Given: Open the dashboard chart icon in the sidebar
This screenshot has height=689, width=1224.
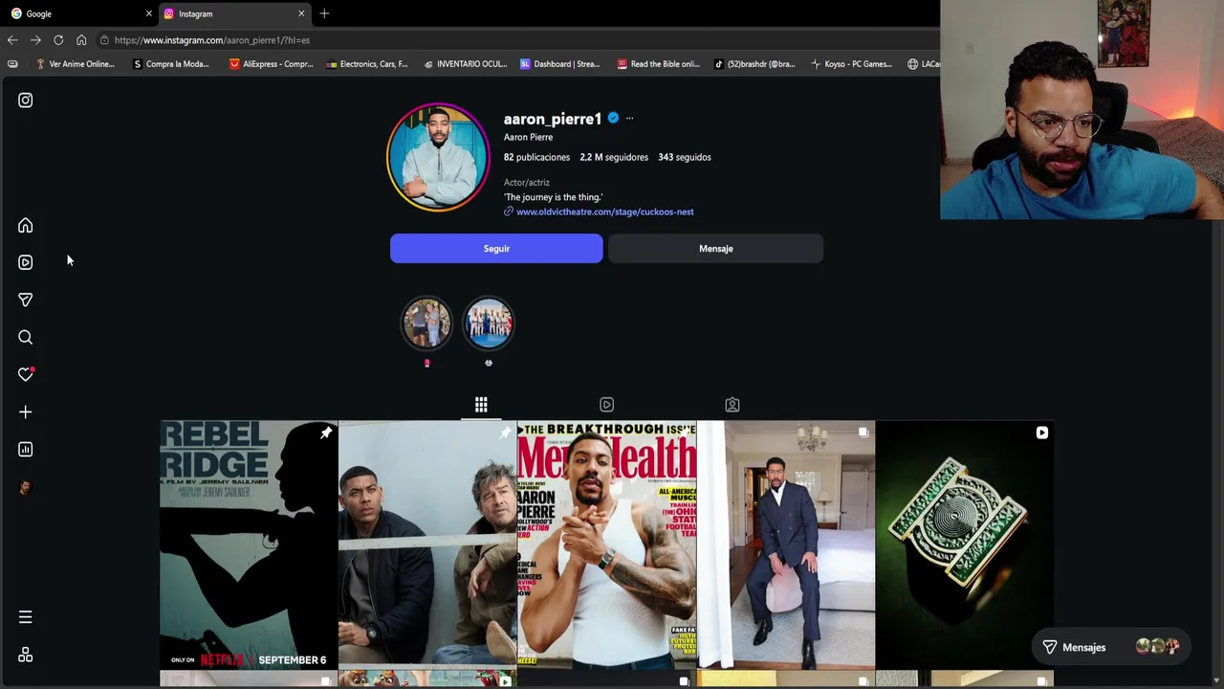Looking at the screenshot, I should (x=25, y=449).
